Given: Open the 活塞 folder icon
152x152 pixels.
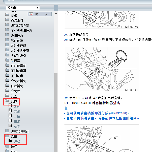Looking at the screenshot, I should point(7,136).
